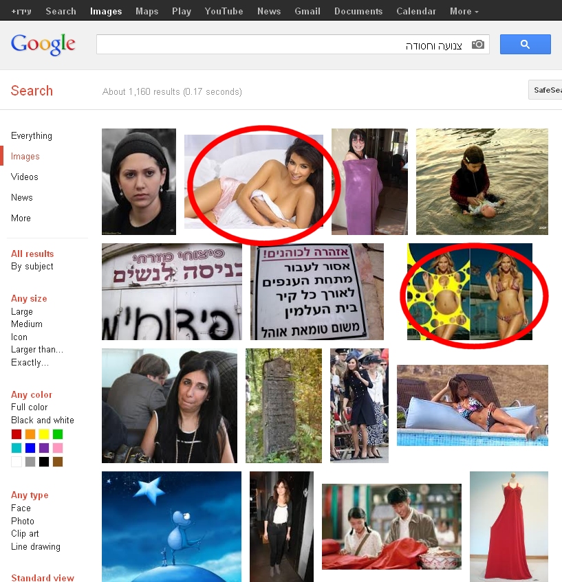Open the blue cartoon star thumbnail
Viewport: 562px width, 582px height.
(x=171, y=527)
